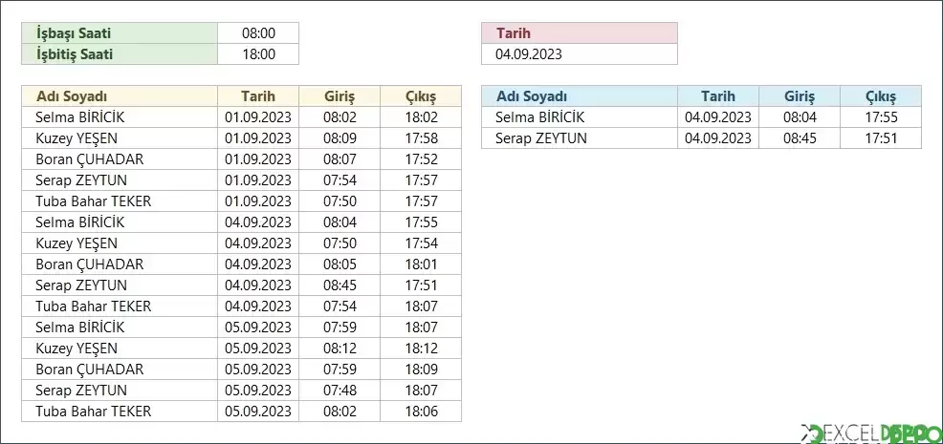Select blue table's Adı Soyadı header

click(580, 96)
